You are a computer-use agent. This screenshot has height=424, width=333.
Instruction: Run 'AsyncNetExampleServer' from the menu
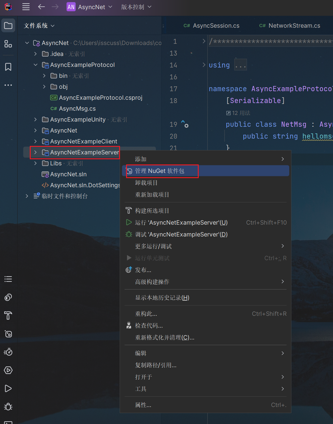click(206, 222)
